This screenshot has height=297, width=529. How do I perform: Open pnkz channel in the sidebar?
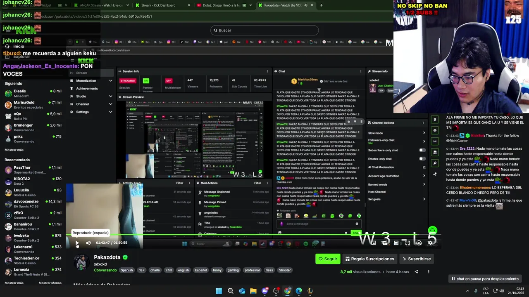point(33,139)
